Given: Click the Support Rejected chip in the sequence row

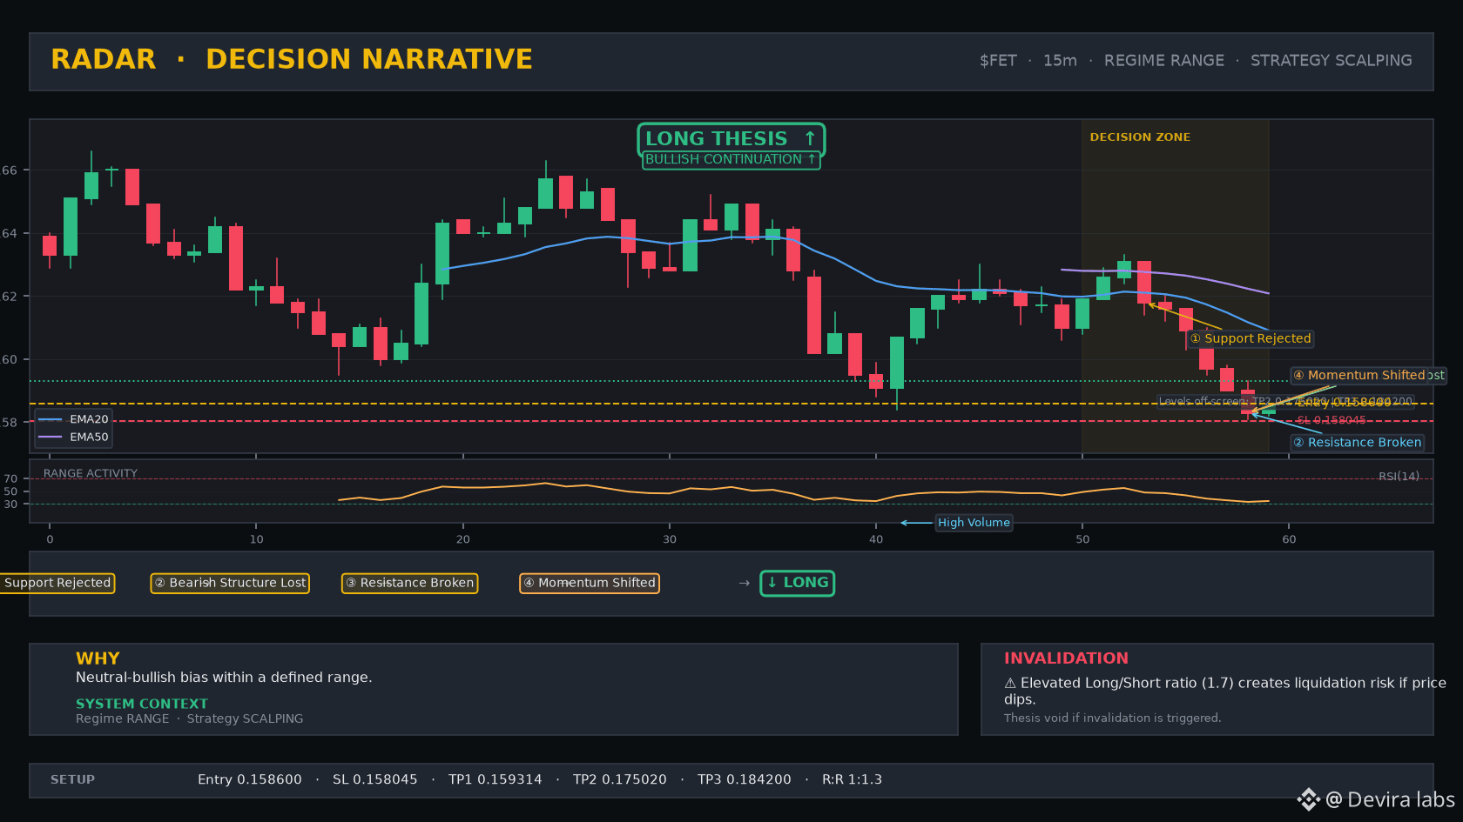Looking at the screenshot, I should (x=57, y=583).
